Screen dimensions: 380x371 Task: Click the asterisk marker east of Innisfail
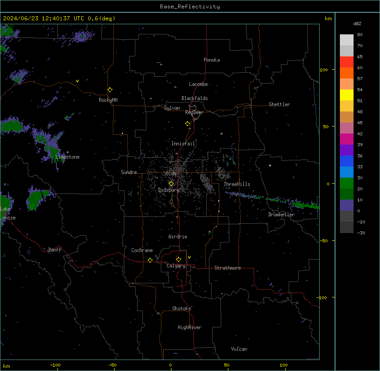[221, 134]
